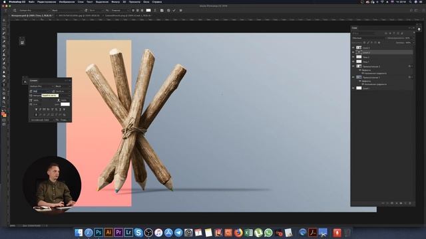Viewport: 426px width, 239px height.
Task: Switch to the ColoredPencils.png document tab
Action: [128, 16]
